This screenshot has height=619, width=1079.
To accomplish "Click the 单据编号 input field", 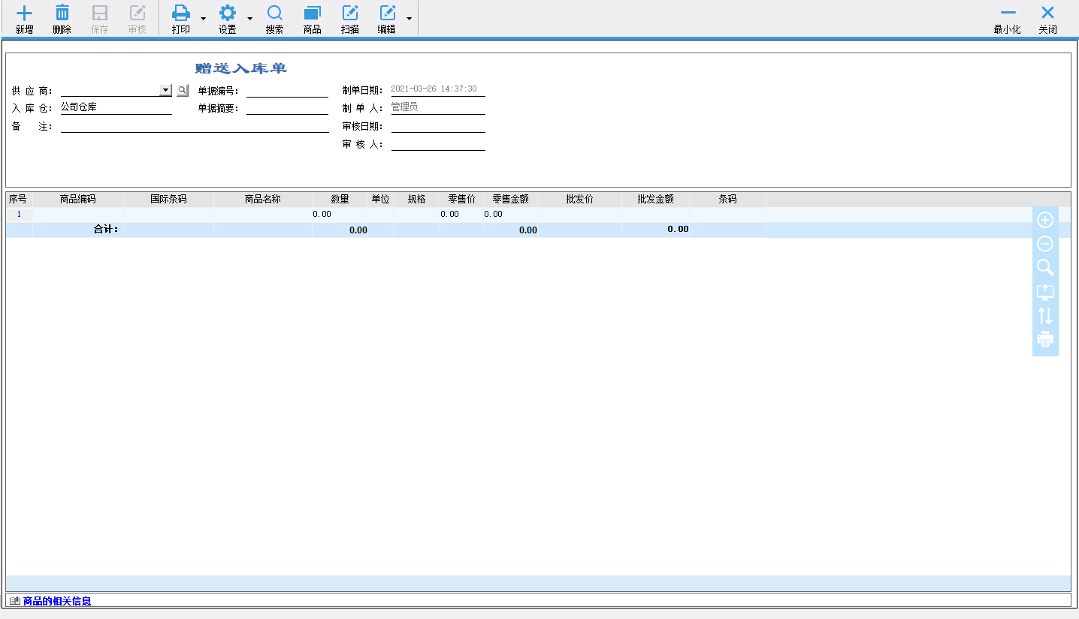I will click(287, 90).
